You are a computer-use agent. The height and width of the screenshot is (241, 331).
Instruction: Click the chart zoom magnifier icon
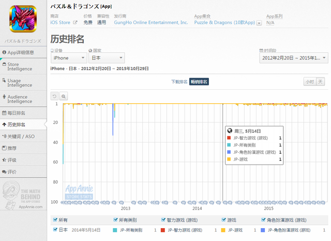(64, 97)
